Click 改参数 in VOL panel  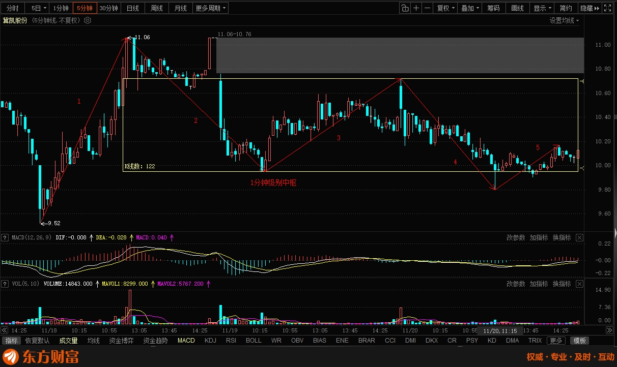click(516, 284)
